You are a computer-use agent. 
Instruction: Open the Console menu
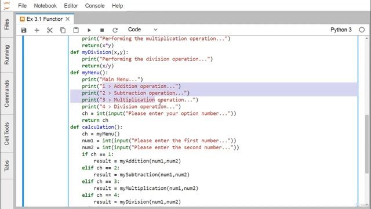pyautogui.click(x=94, y=6)
